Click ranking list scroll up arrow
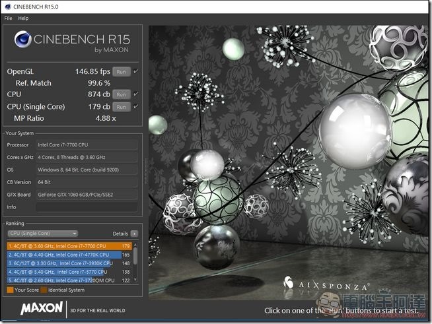Viewport: 432px width, 324px height. [x=135, y=244]
